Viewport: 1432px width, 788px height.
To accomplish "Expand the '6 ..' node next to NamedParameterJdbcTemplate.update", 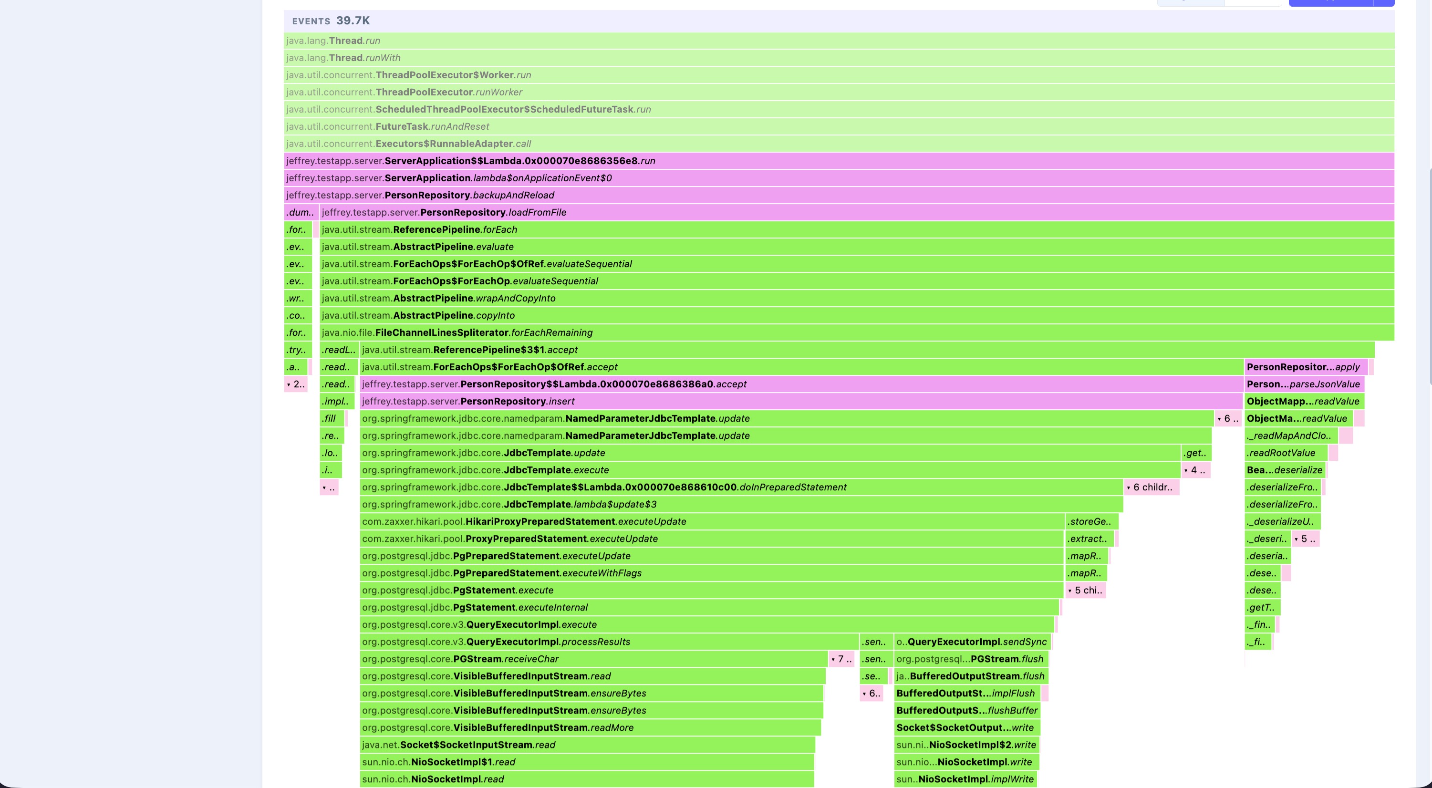I will pyautogui.click(x=1227, y=418).
